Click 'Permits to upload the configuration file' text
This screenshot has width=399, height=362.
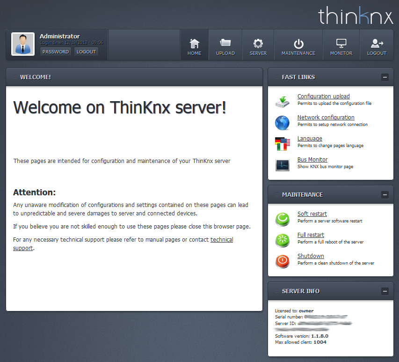334,103
